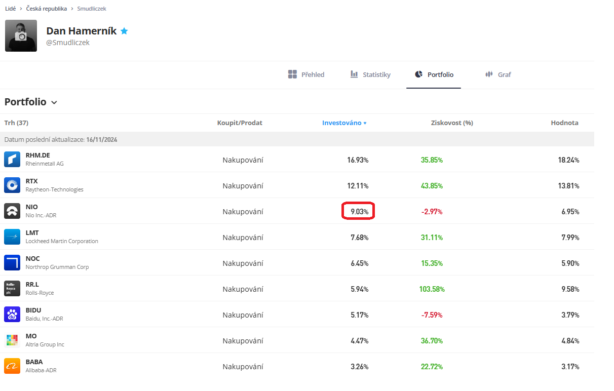Select the RTX ticker name
The image size is (614, 391).
click(32, 181)
